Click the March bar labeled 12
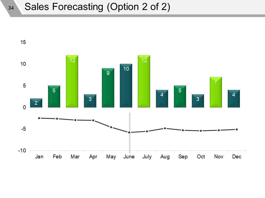 (x=72, y=81)
